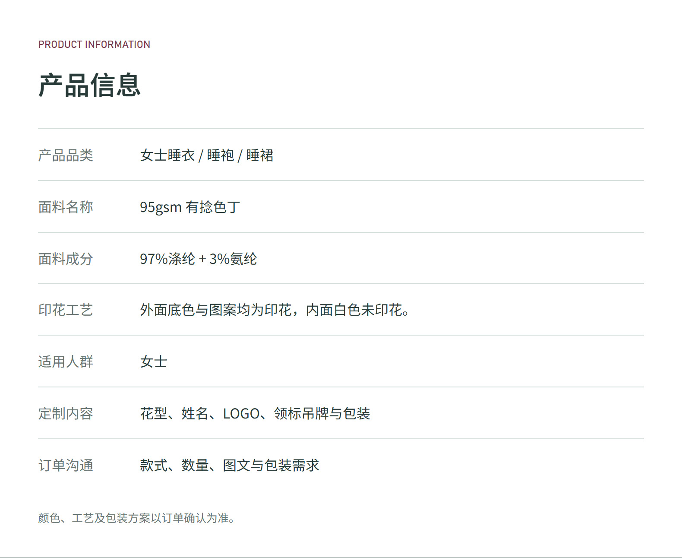Click 睡裙 at the end of the category row

click(260, 155)
